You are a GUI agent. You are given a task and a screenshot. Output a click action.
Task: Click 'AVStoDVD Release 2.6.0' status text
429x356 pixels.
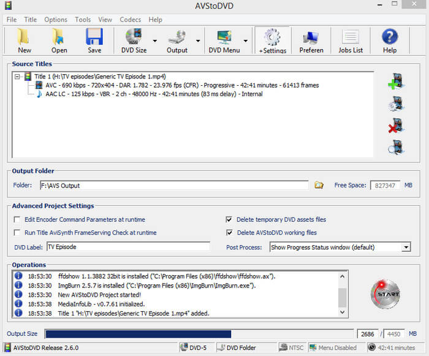point(46,348)
